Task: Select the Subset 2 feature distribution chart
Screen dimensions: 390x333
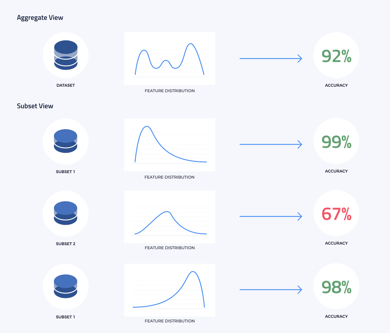Action: (170, 217)
